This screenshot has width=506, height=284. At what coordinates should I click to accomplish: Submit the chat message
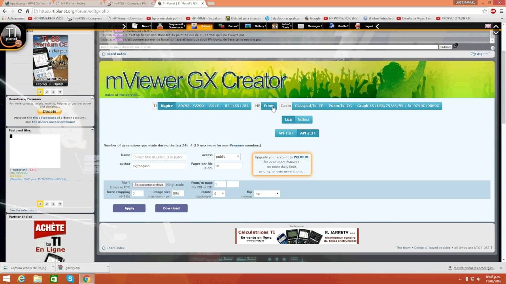click(445, 47)
